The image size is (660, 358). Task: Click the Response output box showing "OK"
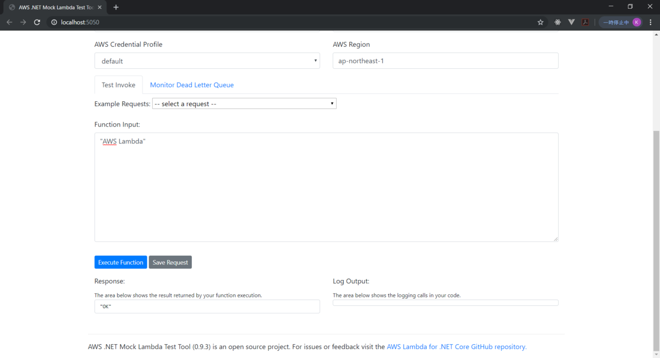tap(207, 306)
